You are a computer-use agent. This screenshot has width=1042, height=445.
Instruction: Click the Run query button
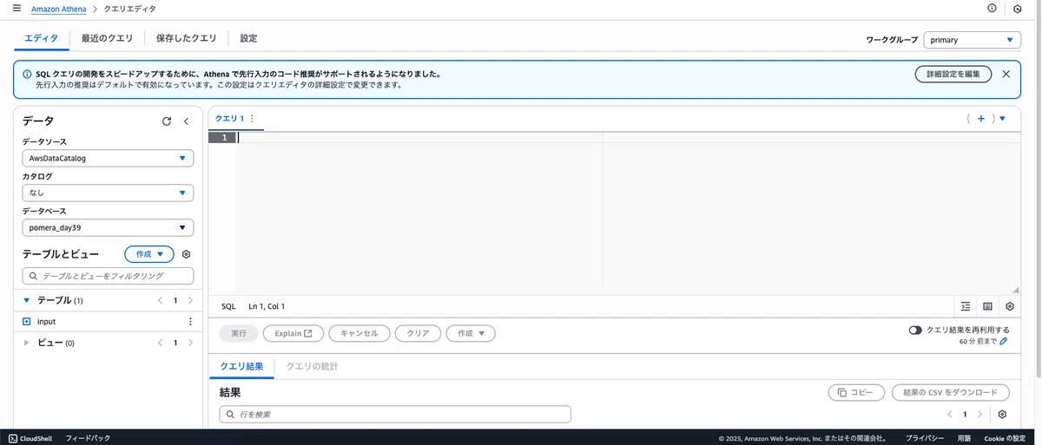tap(238, 333)
